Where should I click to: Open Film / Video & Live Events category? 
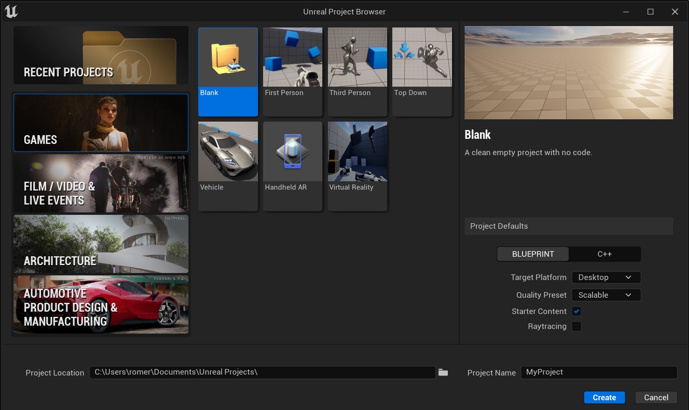point(101,184)
